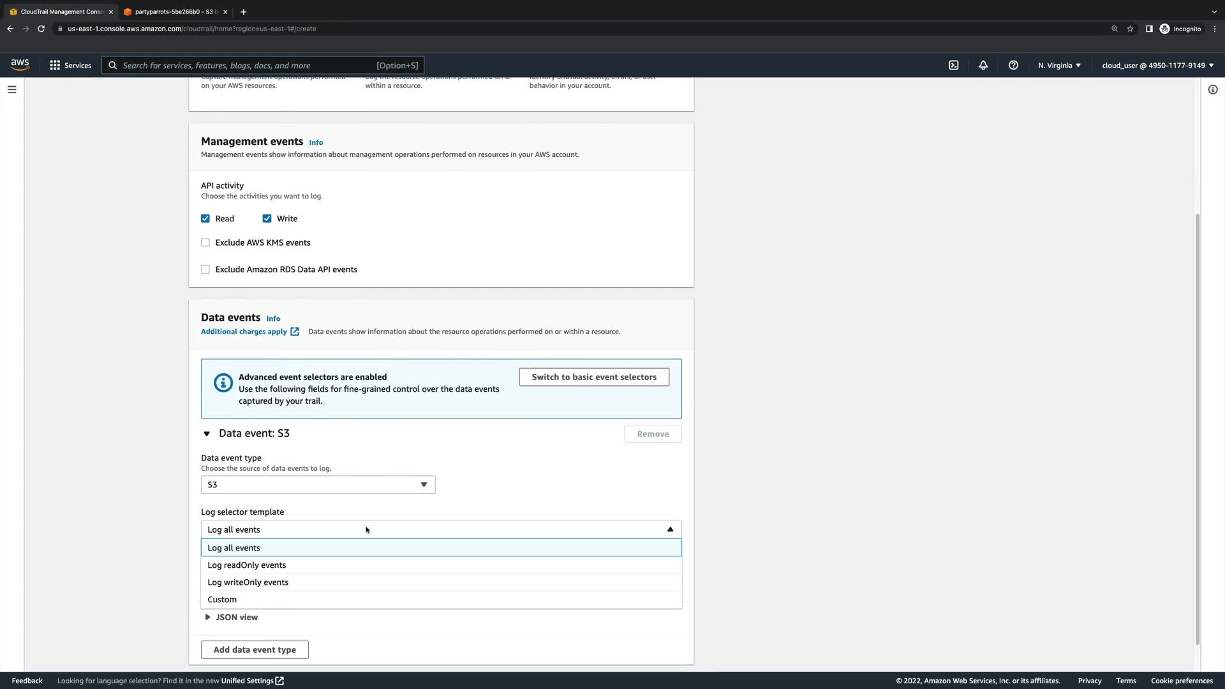Image resolution: width=1225 pixels, height=689 pixels.
Task: Uncheck the Write API activity checkbox
Action: click(x=267, y=219)
